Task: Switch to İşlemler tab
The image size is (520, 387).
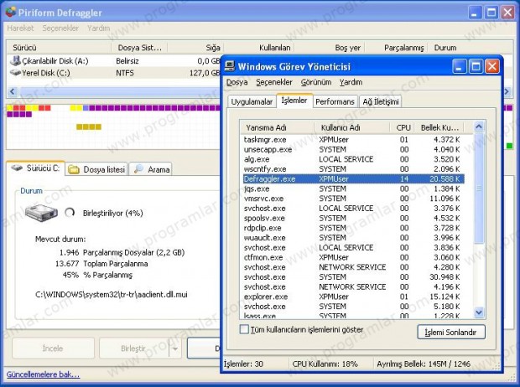Action: click(x=294, y=101)
